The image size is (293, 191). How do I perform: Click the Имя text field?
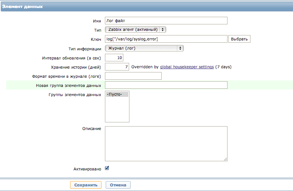pos(166,21)
